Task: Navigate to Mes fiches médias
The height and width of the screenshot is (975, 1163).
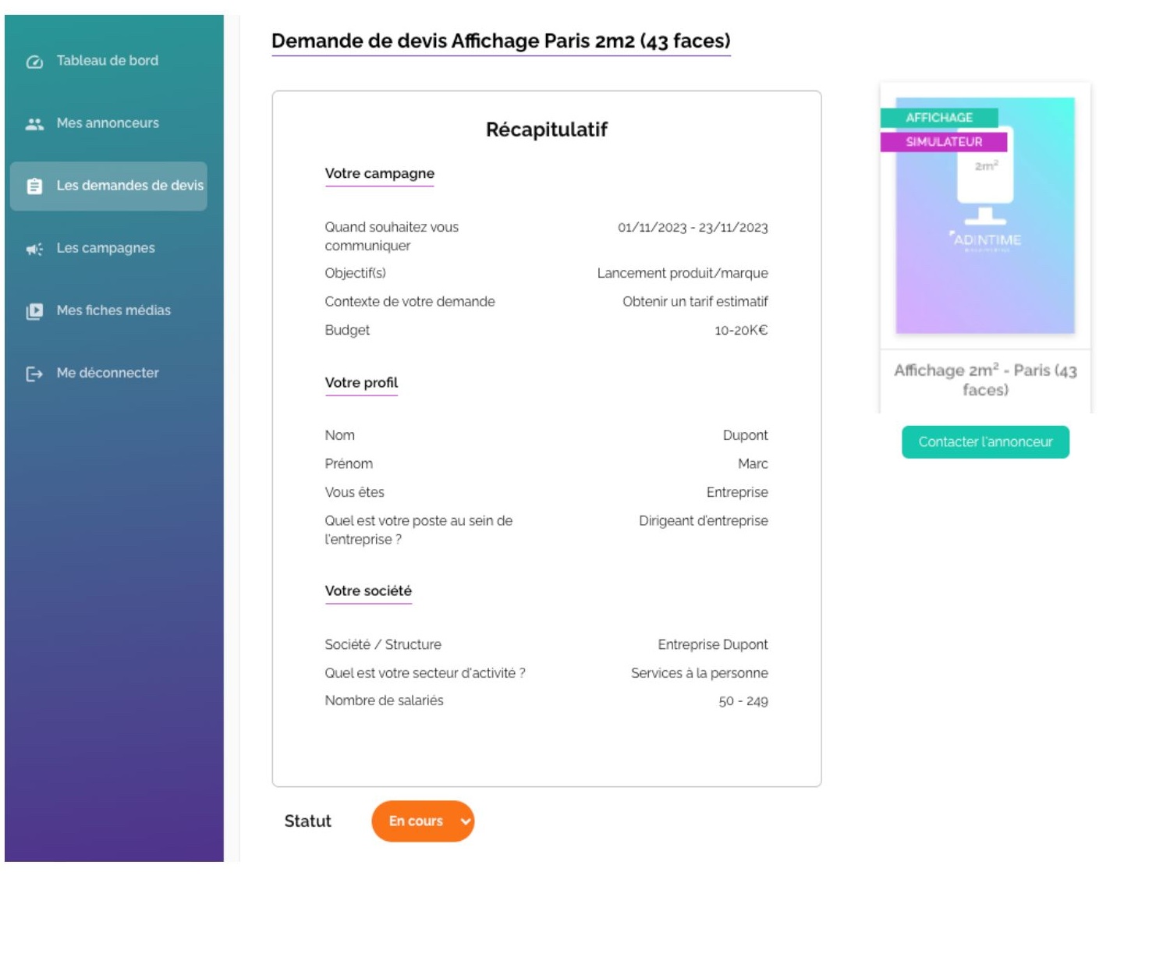Action: point(113,310)
